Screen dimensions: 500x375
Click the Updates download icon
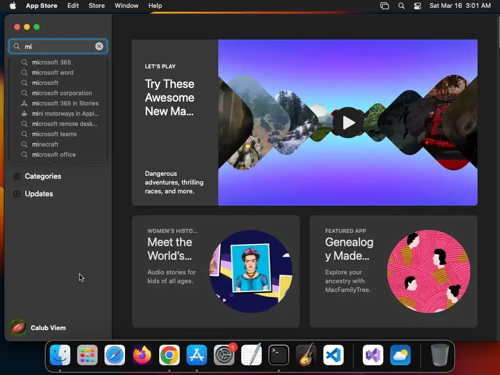click(17, 193)
